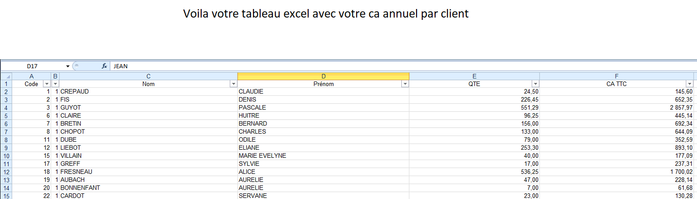697x199 pixels.
Task: Select the row 12 header
Action: click(6, 172)
